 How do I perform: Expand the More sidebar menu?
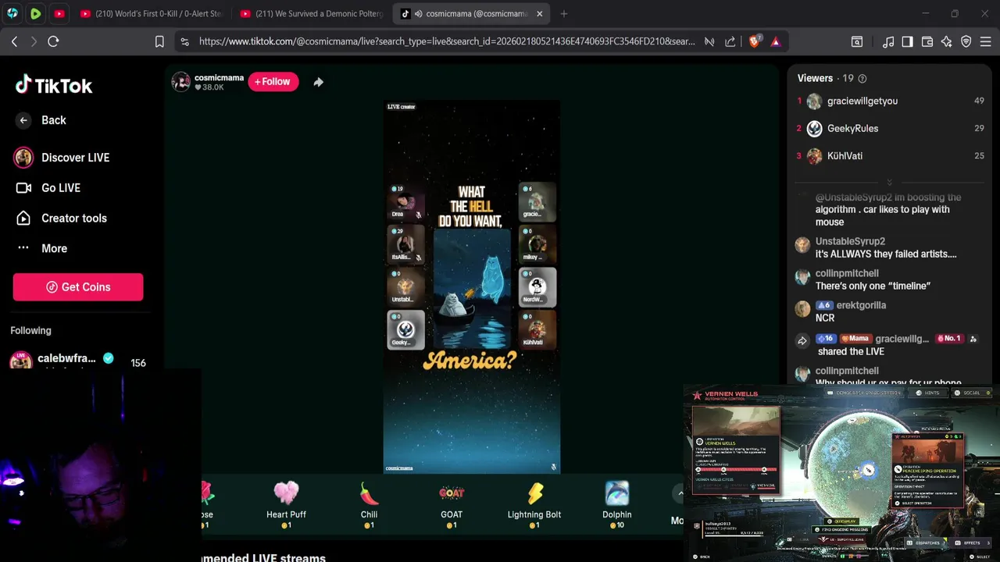54,248
